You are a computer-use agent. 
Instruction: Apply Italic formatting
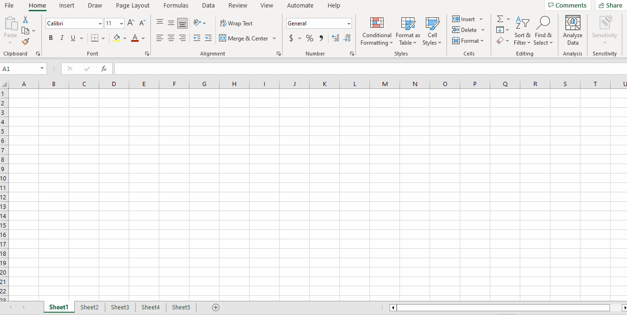coord(62,38)
